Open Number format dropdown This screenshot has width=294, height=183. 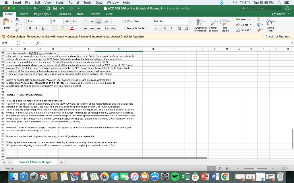pyautogui.click(x=187, y=21)
